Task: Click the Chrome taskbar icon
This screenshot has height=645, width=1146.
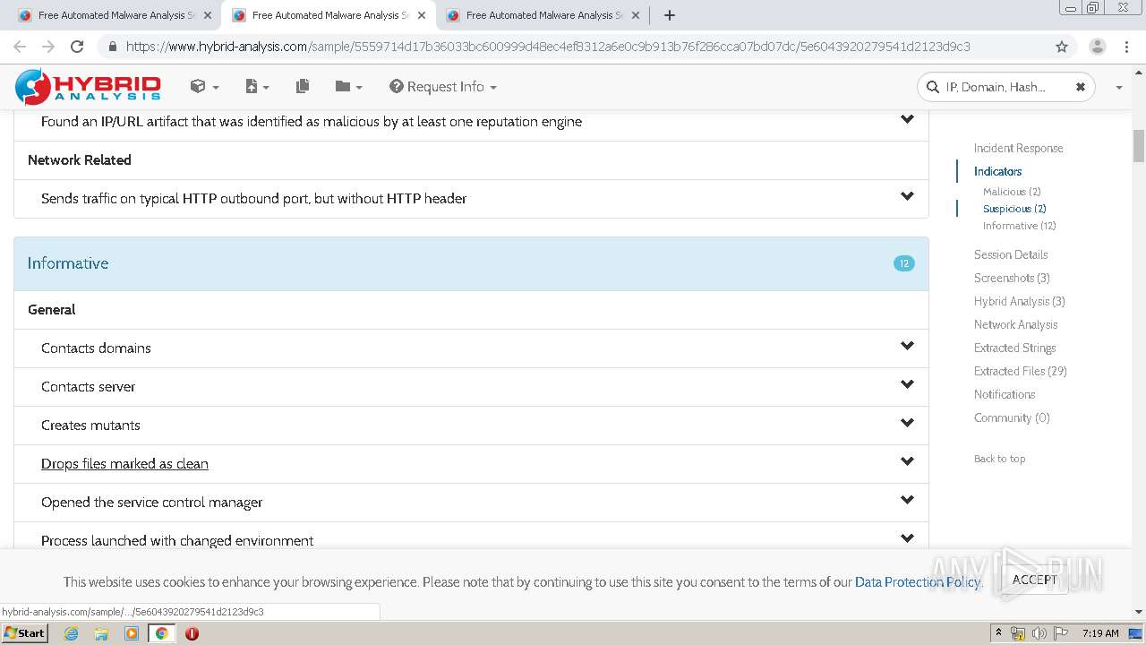Action: (162, 633)
